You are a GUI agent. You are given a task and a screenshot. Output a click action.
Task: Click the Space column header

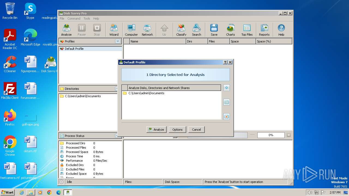pos(243,41)
